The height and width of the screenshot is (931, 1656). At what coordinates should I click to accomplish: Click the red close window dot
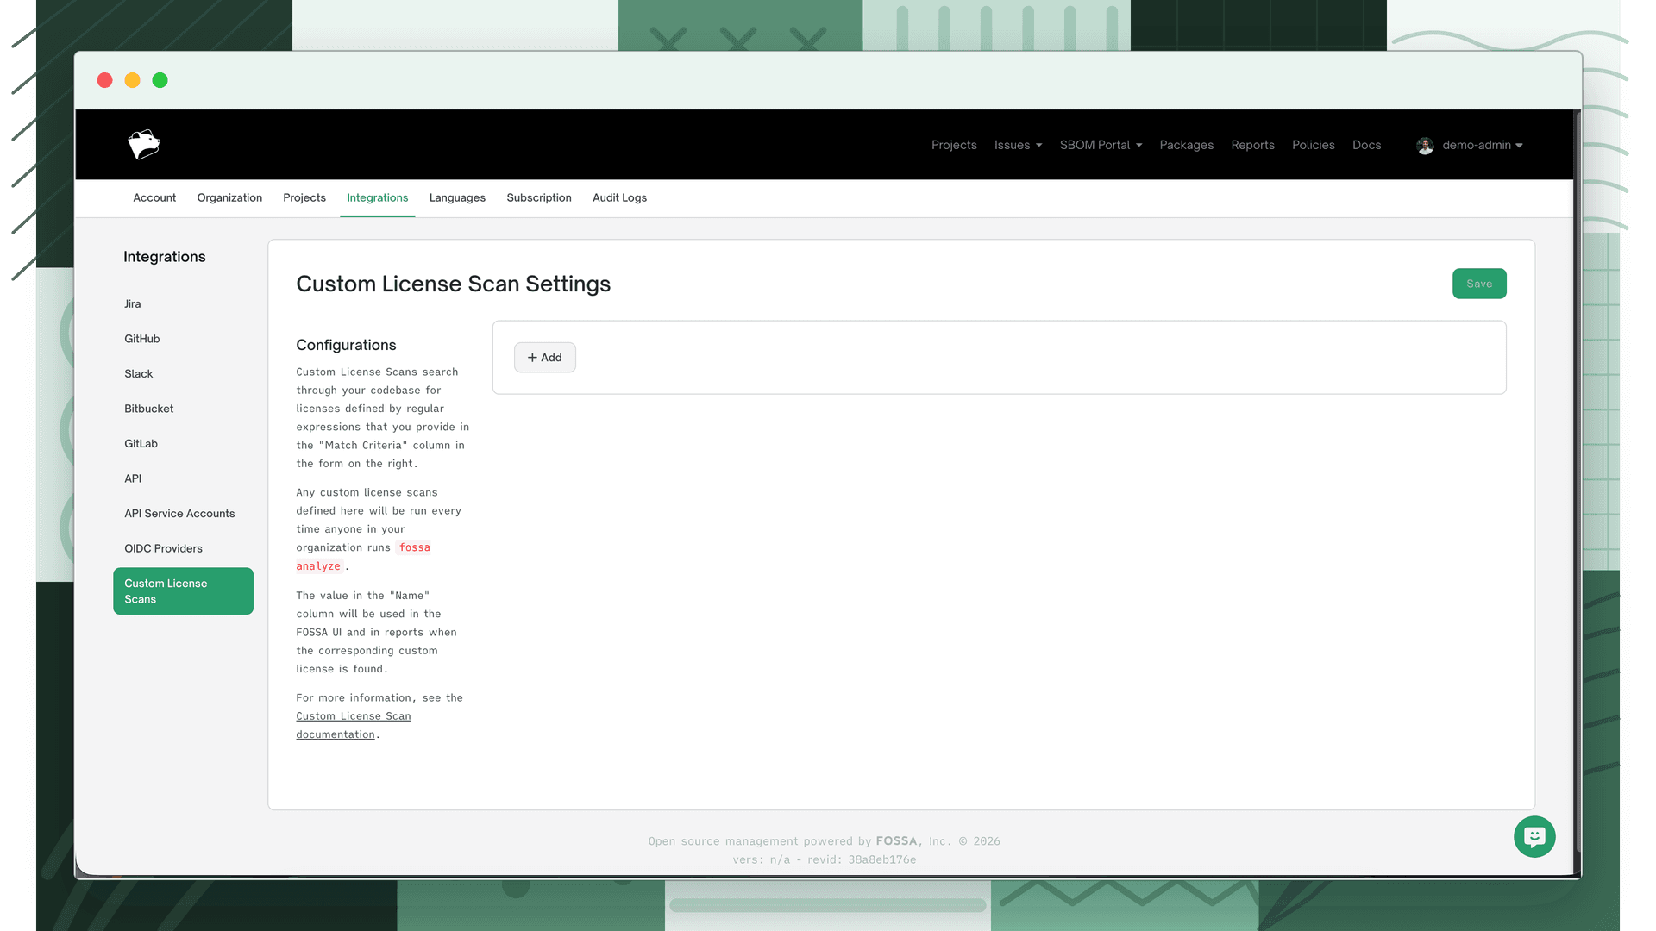(105, 80)
